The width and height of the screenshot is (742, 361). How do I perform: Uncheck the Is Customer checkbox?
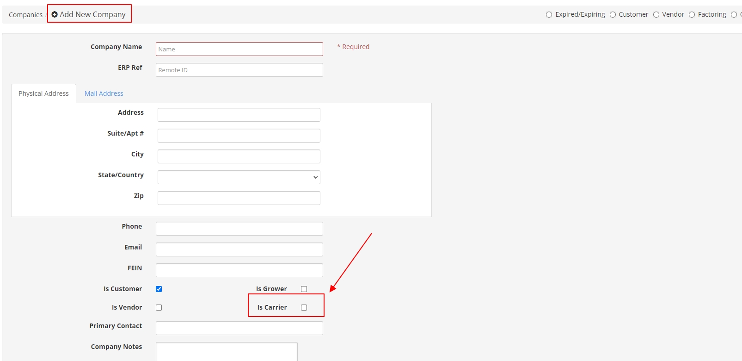point(159,289)
